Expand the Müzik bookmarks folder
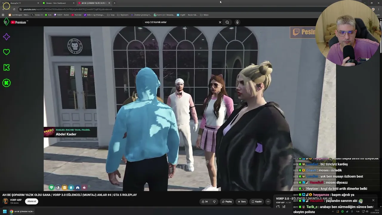 204,15
